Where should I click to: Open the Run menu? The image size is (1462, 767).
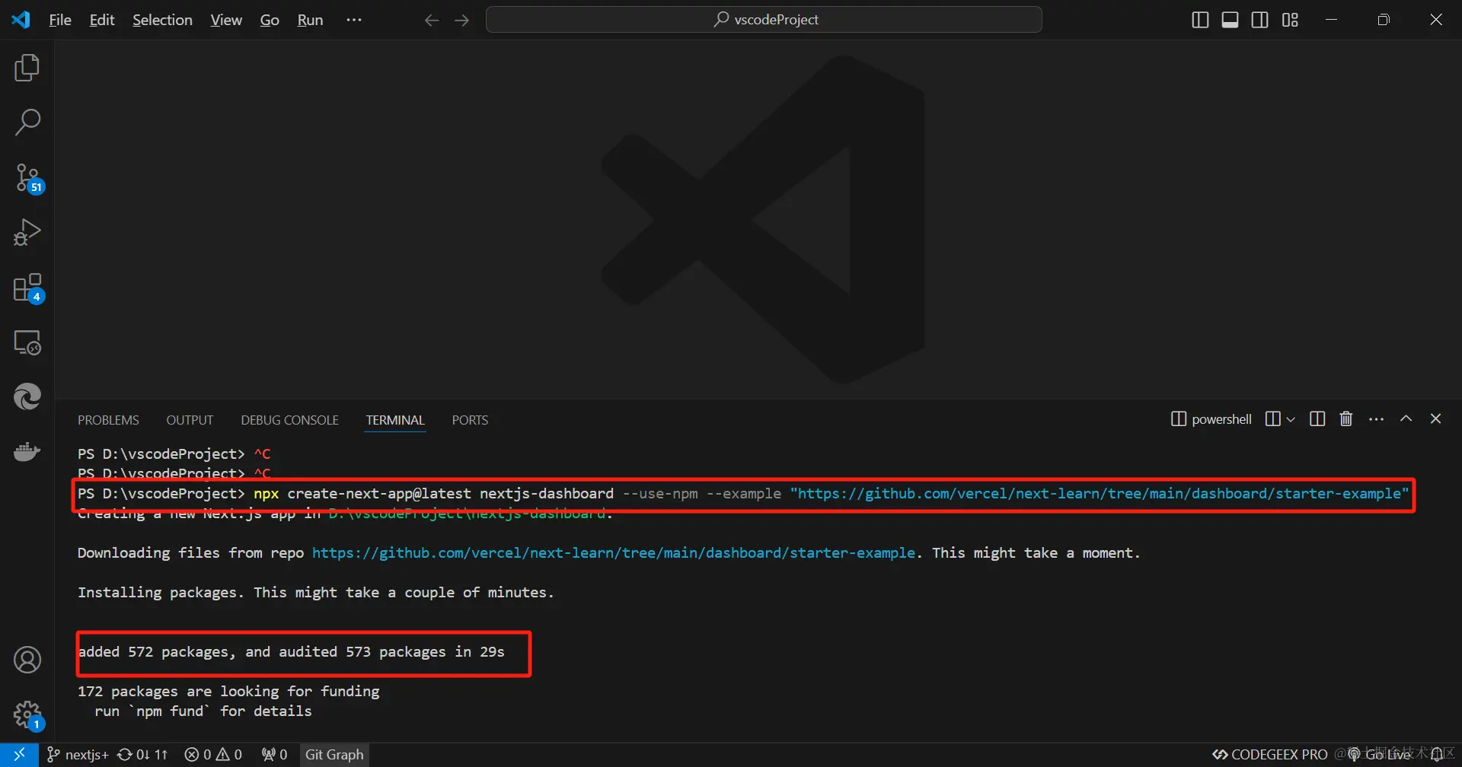pos(310,20)
